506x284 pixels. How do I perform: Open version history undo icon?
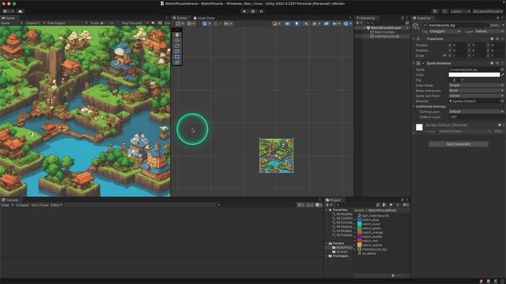pos(435,11)
